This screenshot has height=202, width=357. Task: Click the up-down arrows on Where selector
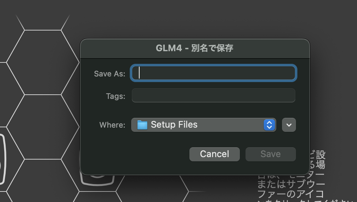[x=269, y=124]
